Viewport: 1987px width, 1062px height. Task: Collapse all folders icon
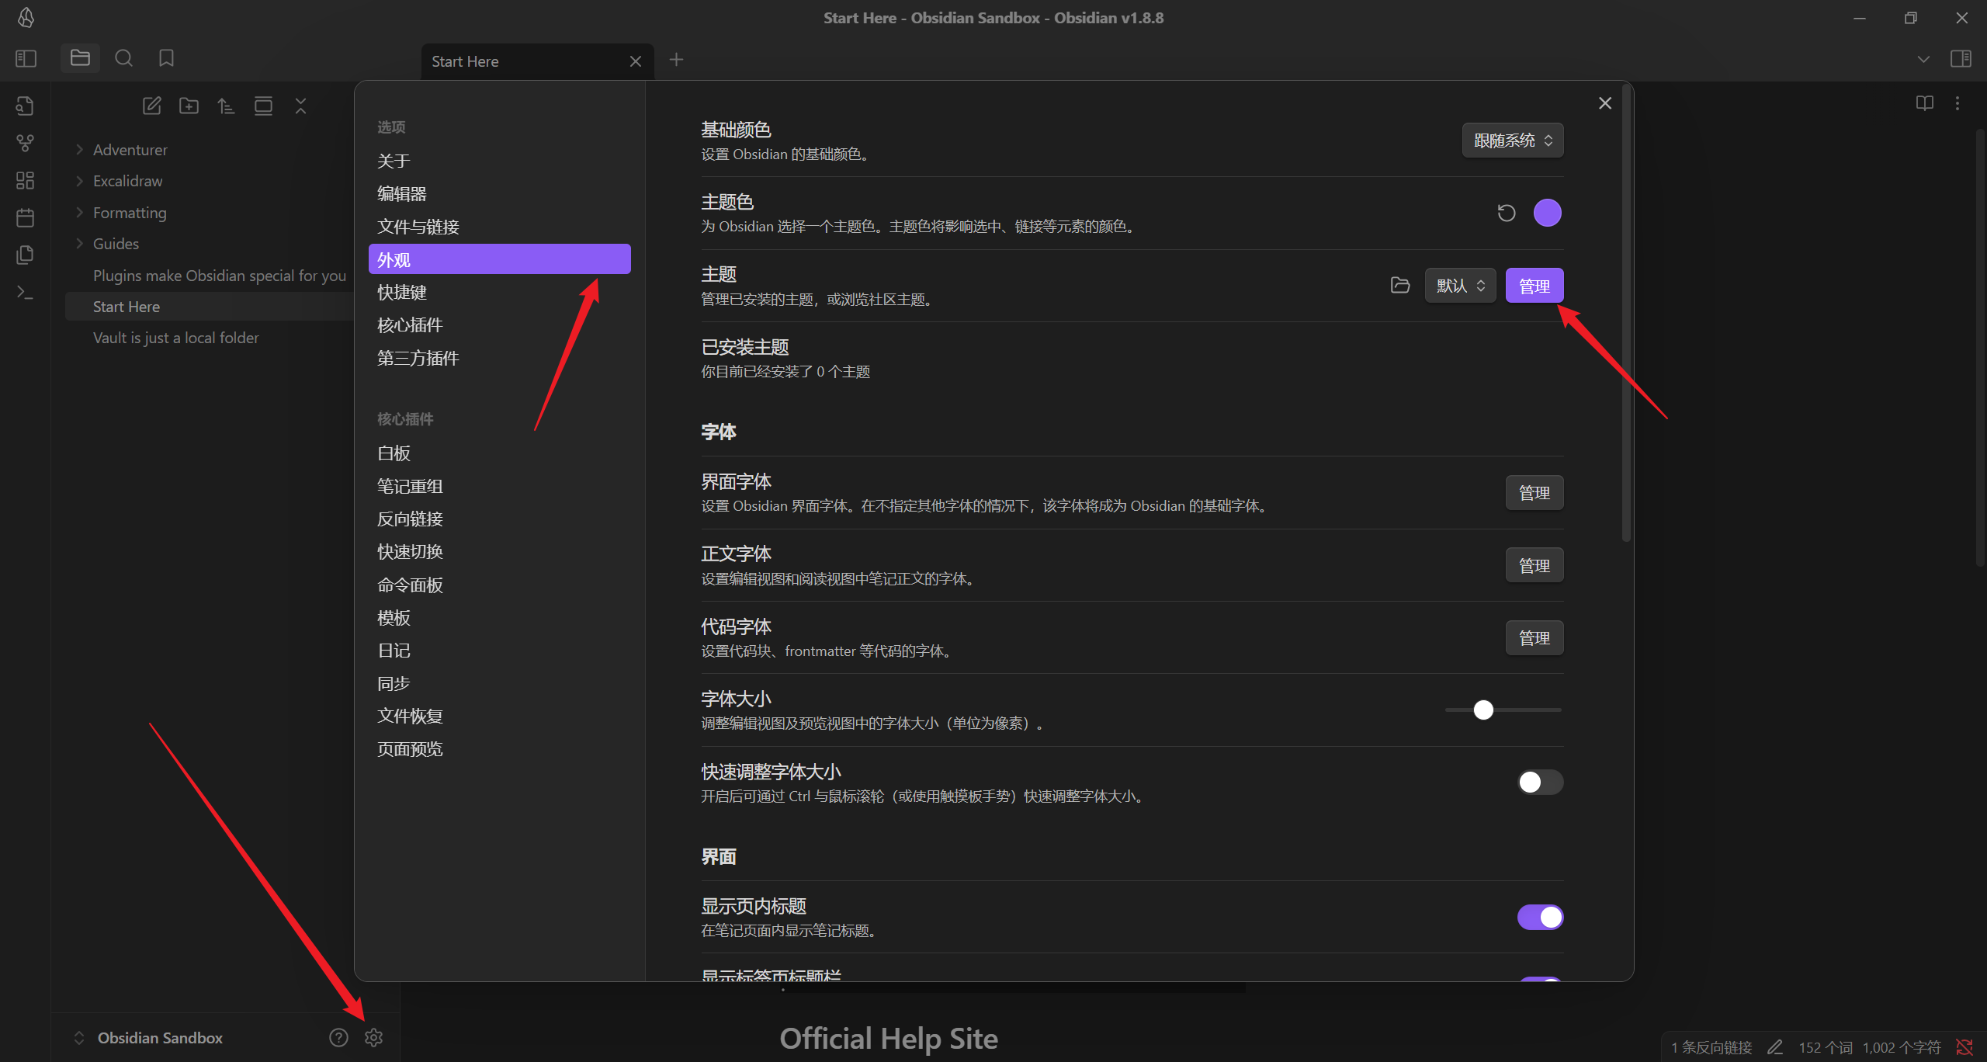point(300,106)
